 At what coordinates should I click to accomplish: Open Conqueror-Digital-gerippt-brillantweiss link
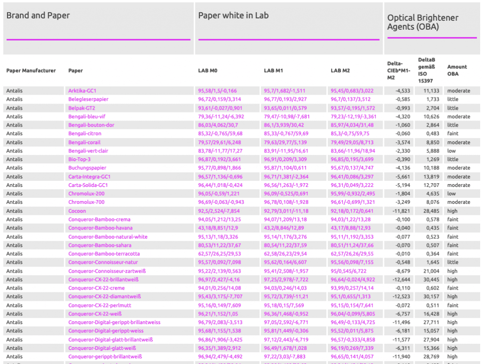(114, 322)
